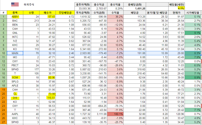This screenshot has width=202, height=125.
Task: Select ABBV's purchase price 67.43
Action: pos(48,17)
